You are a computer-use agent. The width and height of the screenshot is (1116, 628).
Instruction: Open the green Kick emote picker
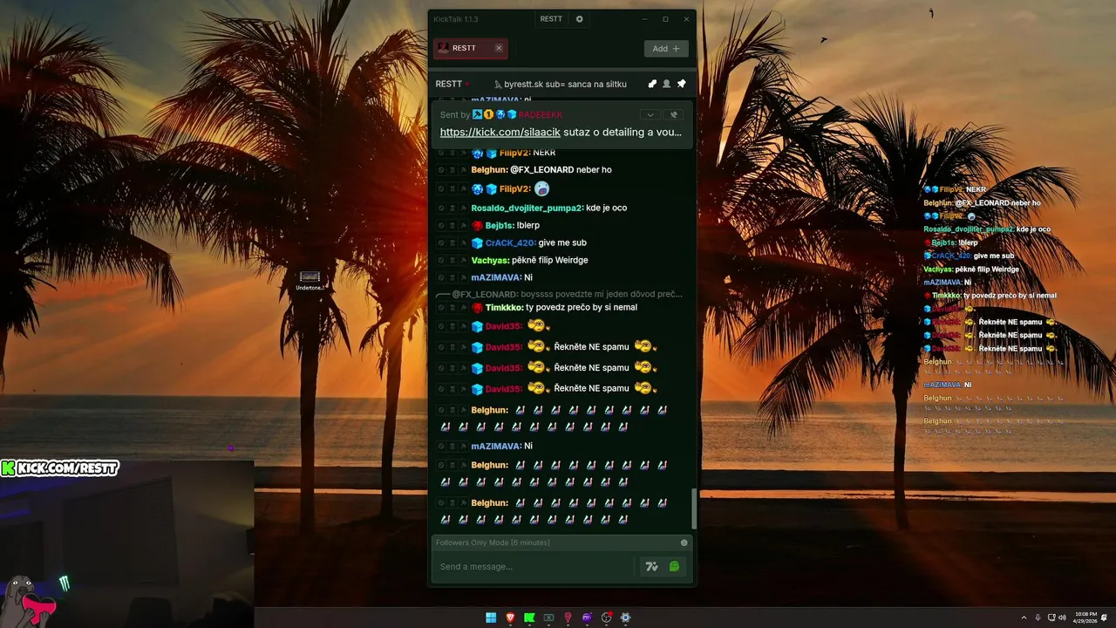tap(674, 567)
